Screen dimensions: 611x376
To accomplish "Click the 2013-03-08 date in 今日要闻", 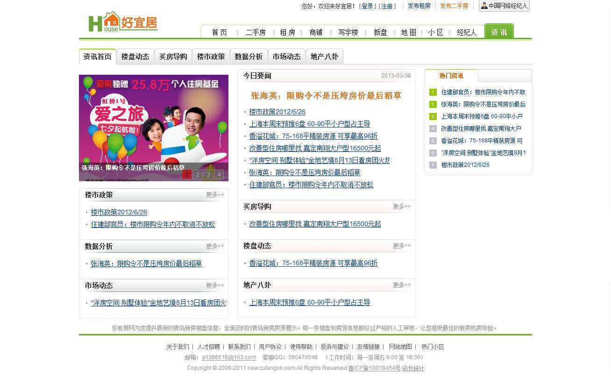I will (396, 76).
